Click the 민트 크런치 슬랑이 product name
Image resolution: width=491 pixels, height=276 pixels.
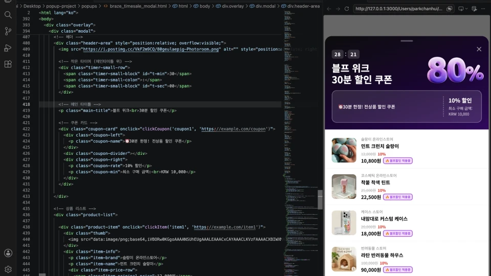point(380,146)
